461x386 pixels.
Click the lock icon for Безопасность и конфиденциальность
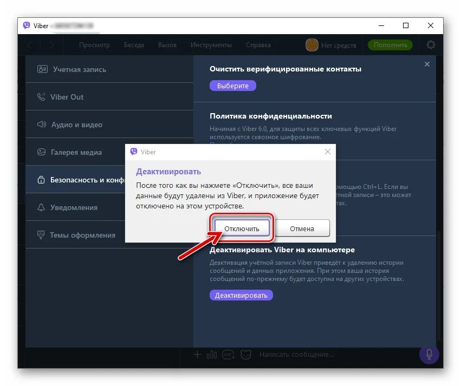point(42,180)
